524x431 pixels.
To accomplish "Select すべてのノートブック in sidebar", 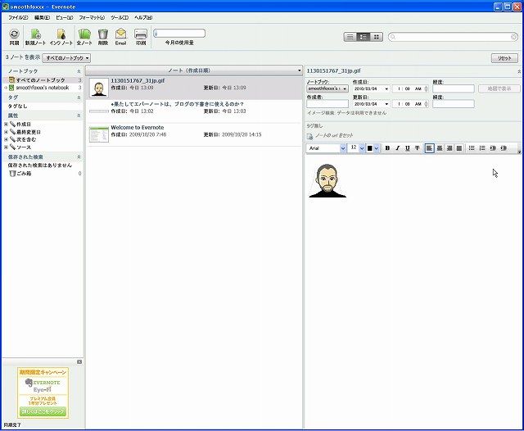I will 43,80.
